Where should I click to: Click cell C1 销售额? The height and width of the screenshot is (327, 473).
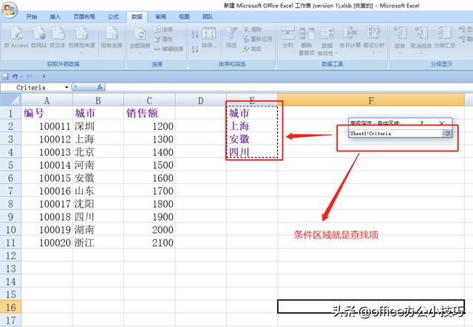[149, 113]
